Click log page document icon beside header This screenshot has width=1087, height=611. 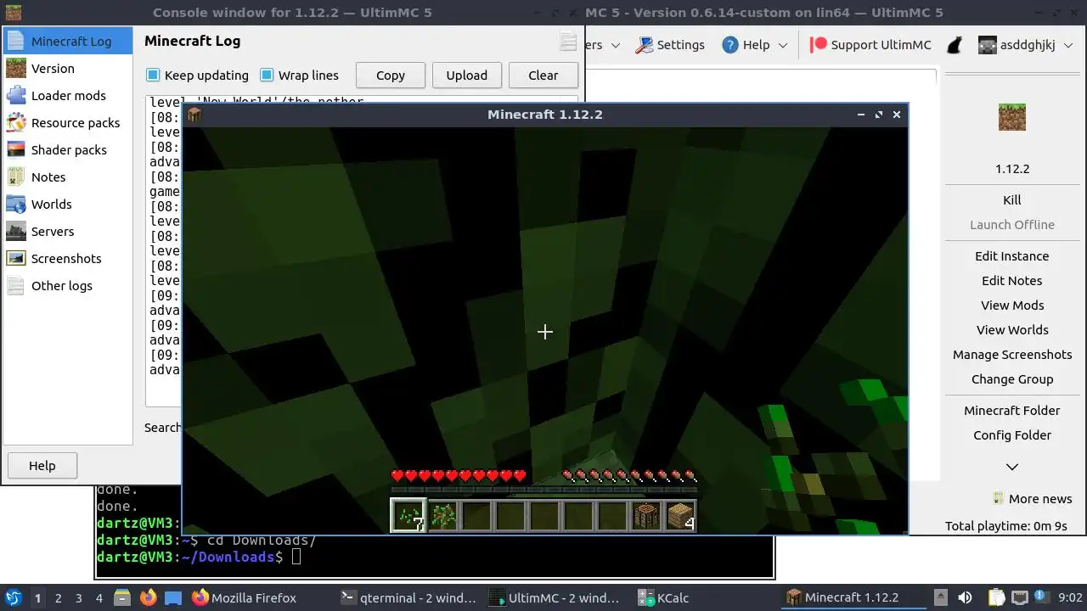pyautogui.click(x=568, y=42)
